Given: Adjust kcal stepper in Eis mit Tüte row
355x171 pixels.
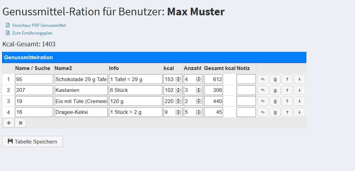Looking at the screenshot, I should pos(179,101).
